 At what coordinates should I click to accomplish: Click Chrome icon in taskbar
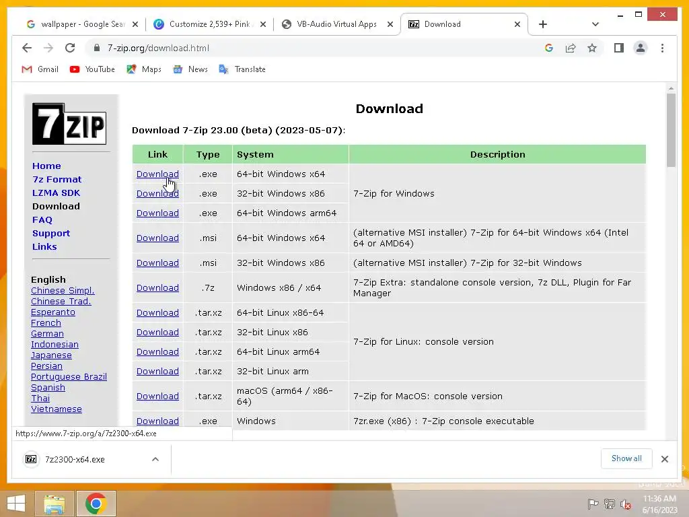click(96, 504)
